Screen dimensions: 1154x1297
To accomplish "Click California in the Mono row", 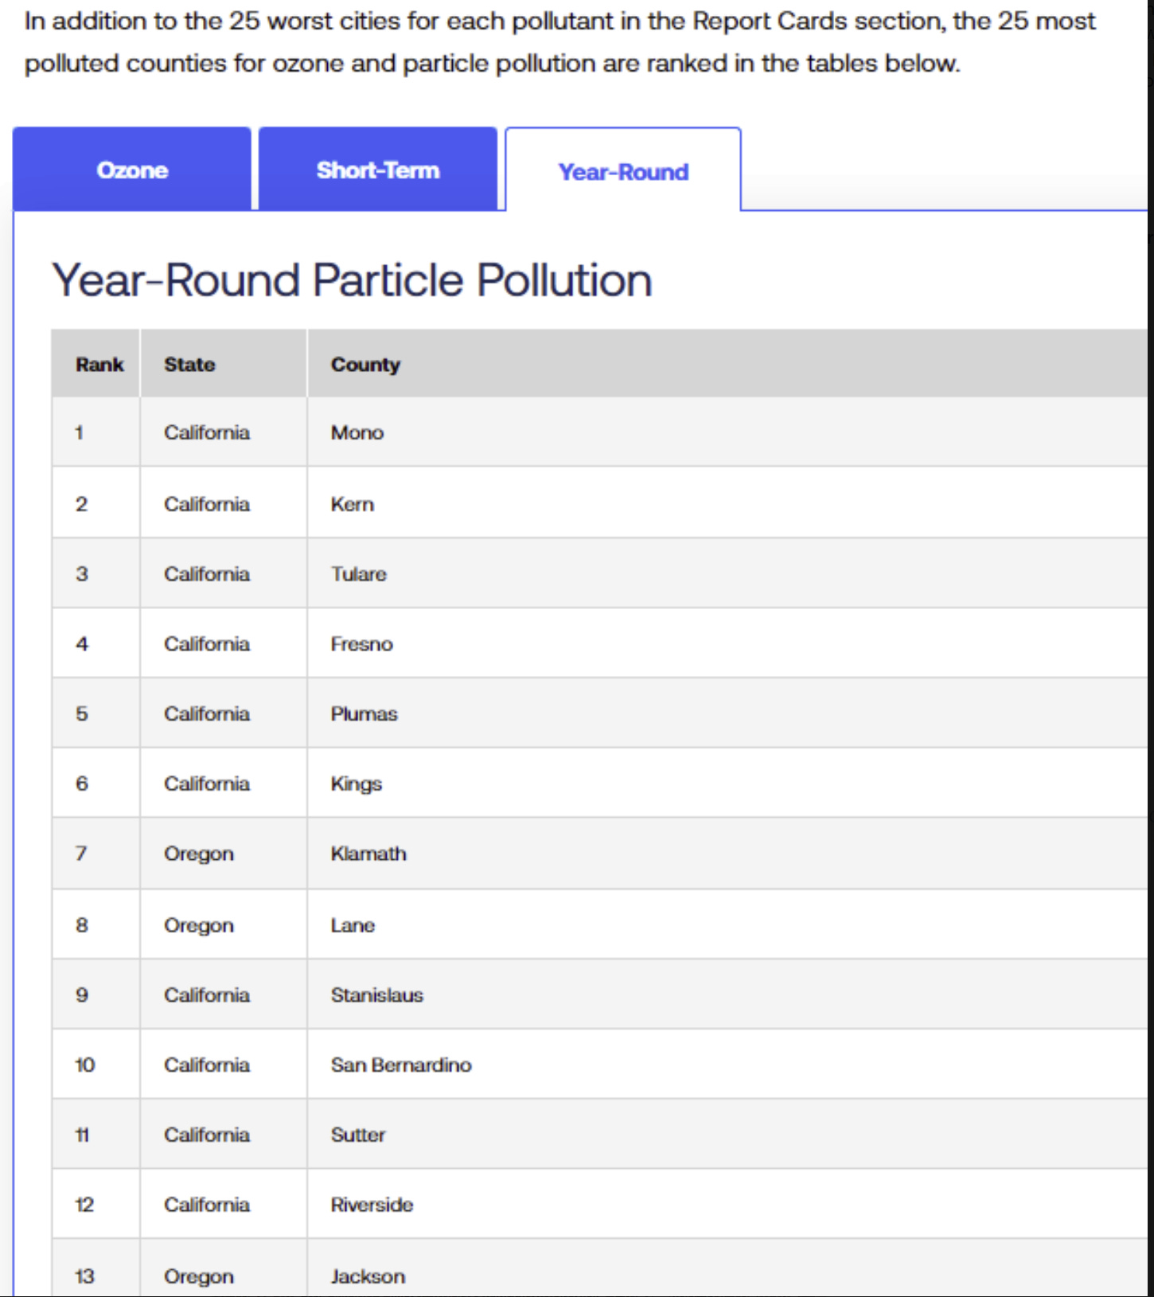I will coord(207,432).
